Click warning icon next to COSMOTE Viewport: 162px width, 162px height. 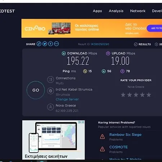coord(102,149)
